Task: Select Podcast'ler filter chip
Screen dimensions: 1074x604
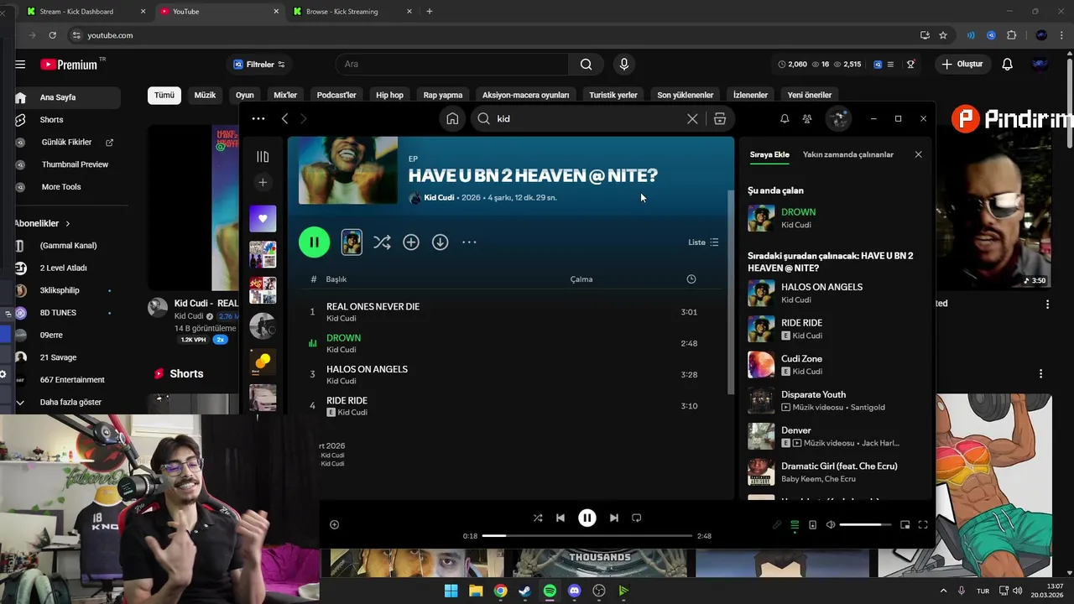Action: (x=336, y=96)
